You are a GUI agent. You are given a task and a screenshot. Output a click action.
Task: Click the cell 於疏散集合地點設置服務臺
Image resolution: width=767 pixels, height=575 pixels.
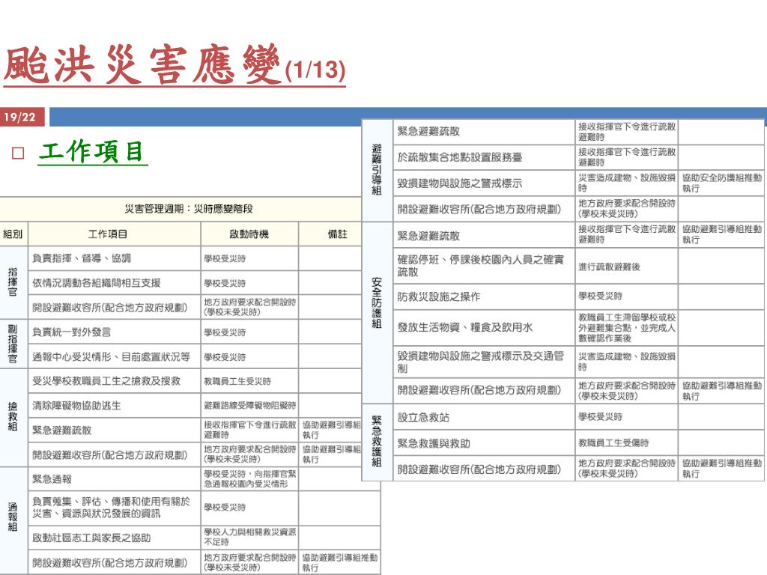tap(484, 157)
